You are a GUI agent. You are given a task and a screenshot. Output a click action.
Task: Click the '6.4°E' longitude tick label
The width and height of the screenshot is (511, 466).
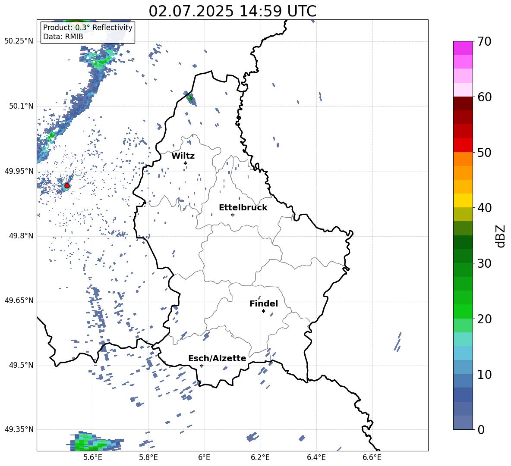(316, 457)
